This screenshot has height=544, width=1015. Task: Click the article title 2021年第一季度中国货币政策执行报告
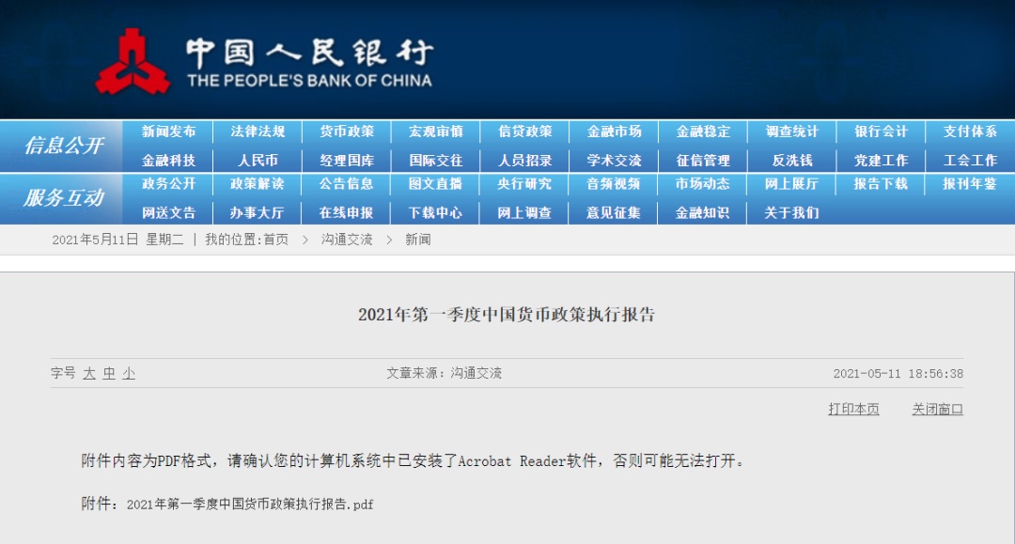click(507, 315)
